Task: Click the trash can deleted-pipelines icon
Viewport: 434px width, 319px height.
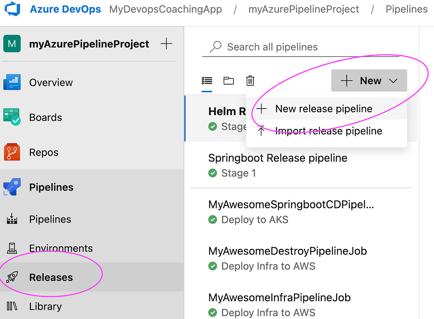Action: [250, 80]
